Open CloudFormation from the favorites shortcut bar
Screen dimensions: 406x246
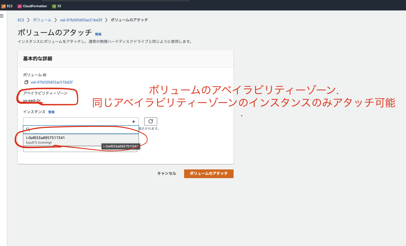[x=32, y=6]
